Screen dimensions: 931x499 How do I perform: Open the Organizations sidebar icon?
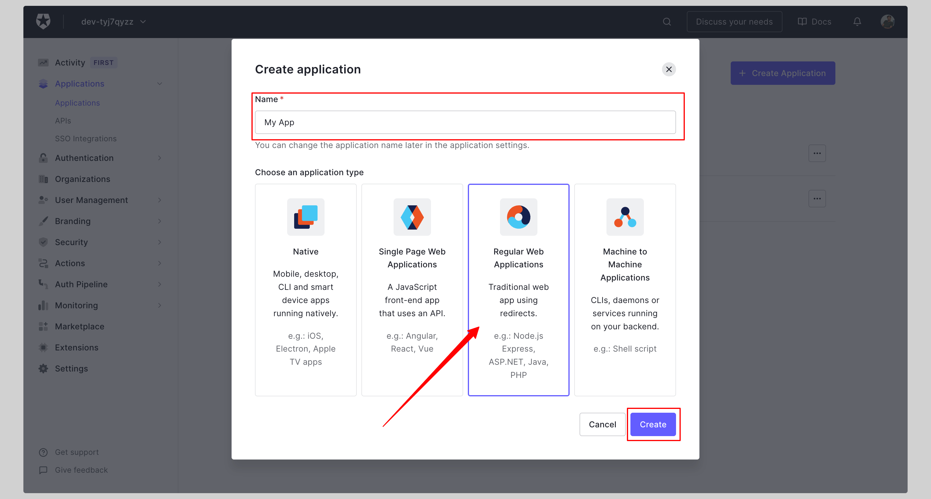pos(43,179)
